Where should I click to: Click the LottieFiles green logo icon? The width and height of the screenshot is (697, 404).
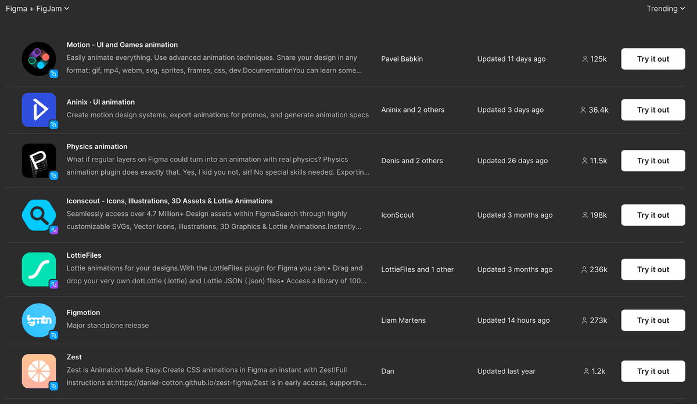[x=39, y=269]
